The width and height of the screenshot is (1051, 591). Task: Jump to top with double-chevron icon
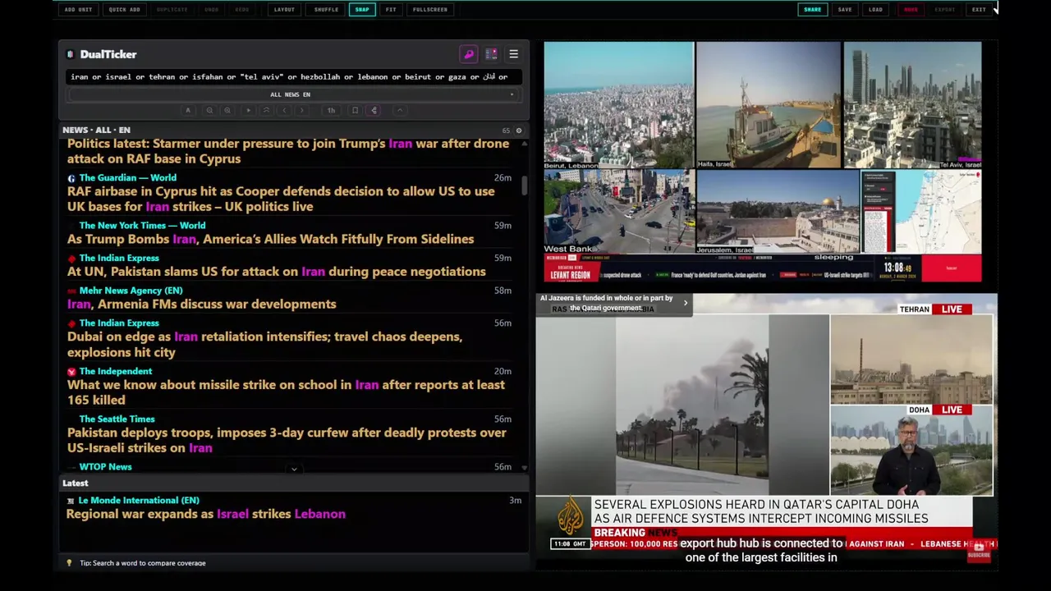tap(266, 110)
